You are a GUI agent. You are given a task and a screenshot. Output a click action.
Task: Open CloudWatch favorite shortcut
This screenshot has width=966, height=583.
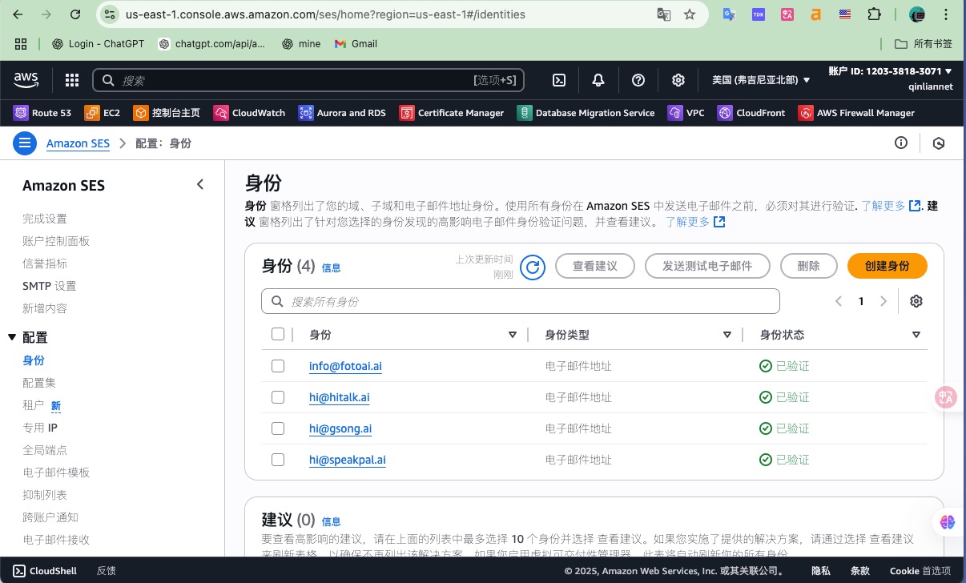249,113
